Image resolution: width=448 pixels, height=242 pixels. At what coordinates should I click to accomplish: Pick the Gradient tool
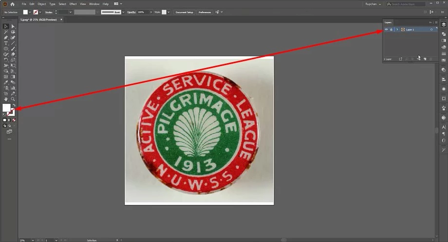(x=13, y=77)
